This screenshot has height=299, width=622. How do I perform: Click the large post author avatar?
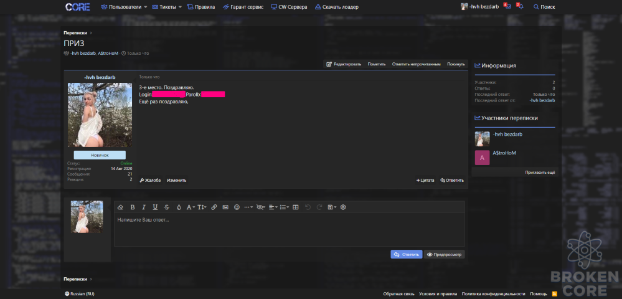pos(100,115)
